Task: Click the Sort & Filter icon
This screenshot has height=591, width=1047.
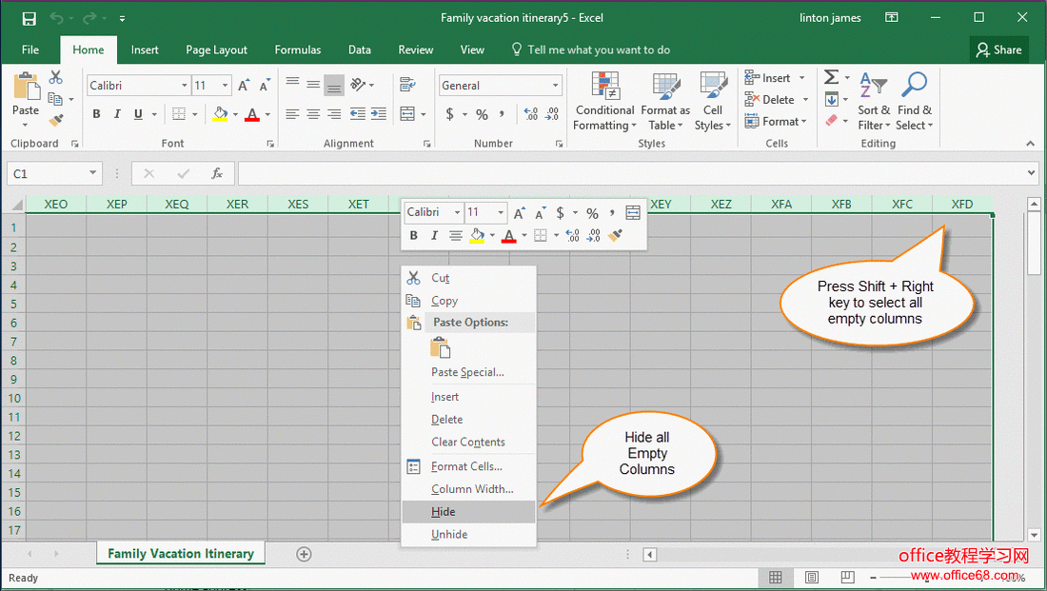Action: 873,102
